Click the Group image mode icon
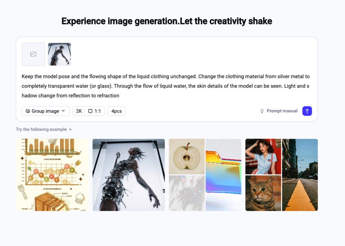The height and width of the screenshot is (246, 345). 28,111
